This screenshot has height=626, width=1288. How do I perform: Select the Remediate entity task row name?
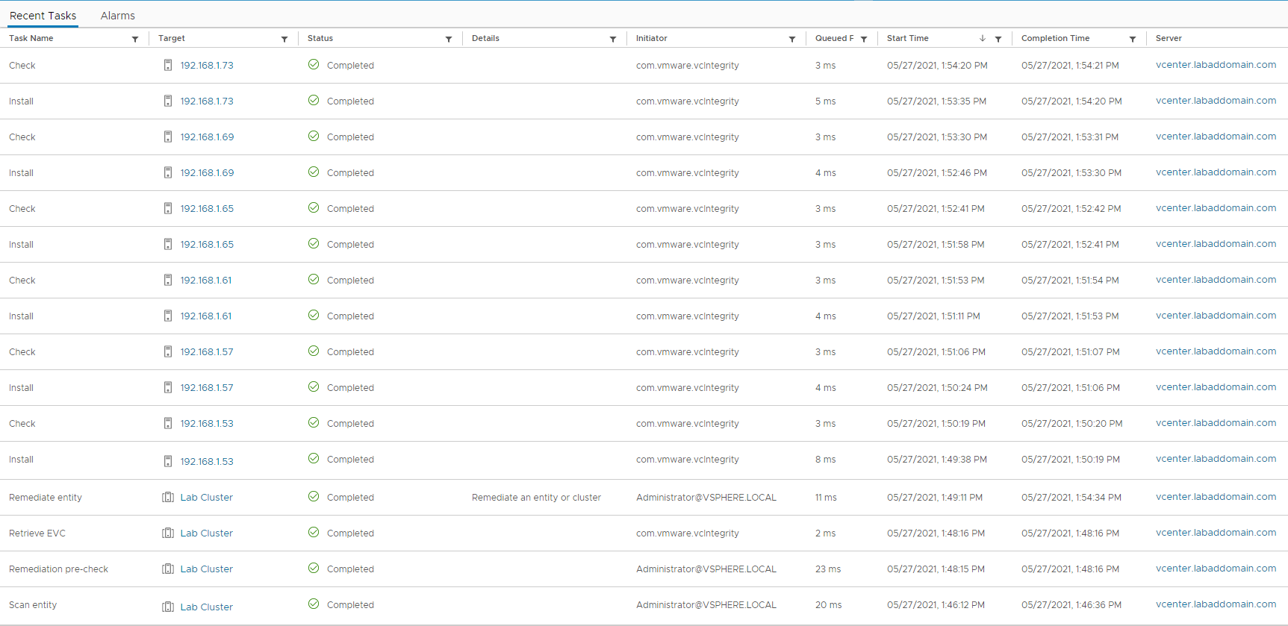coord(46,498)
